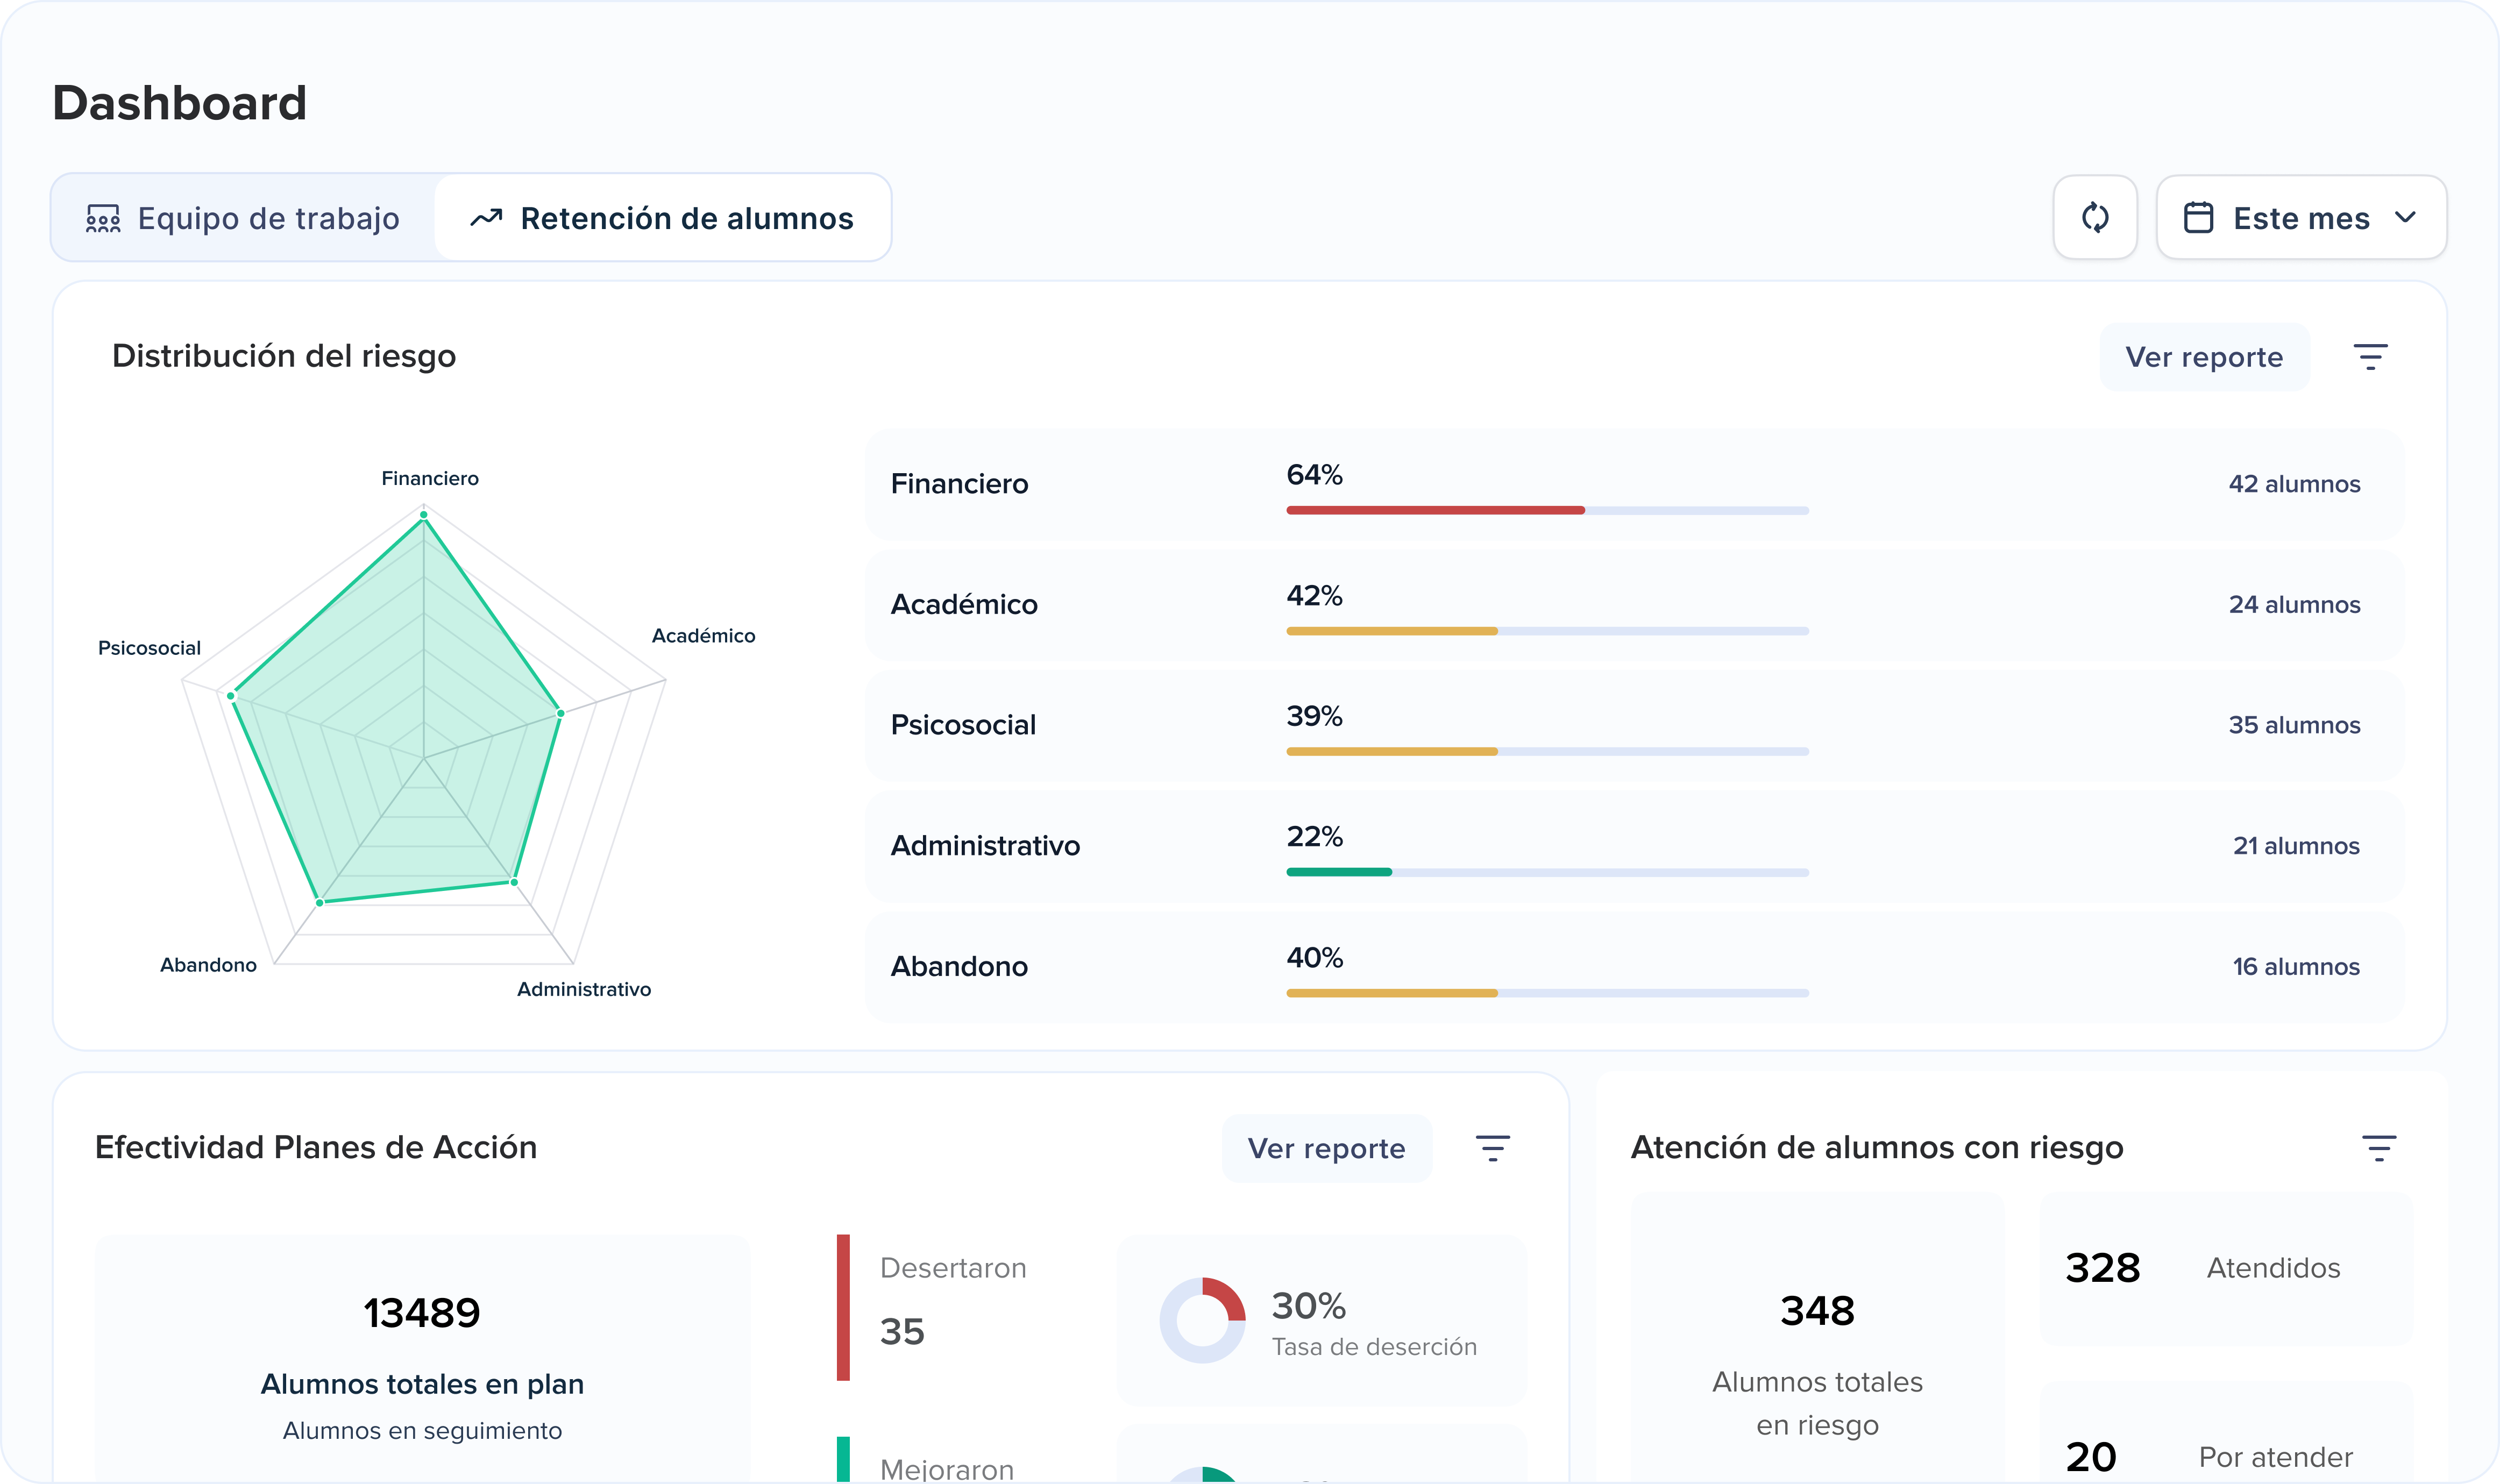This screenshot has height=1484, width=2500.
Task: Open filter icon in Efectividad Planes de Acción
Action: coord(1493,1148)
